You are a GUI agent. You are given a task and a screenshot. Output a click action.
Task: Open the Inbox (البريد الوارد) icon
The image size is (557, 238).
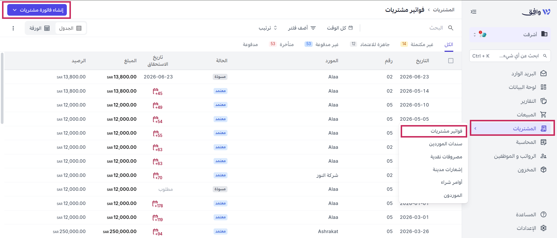543,74
